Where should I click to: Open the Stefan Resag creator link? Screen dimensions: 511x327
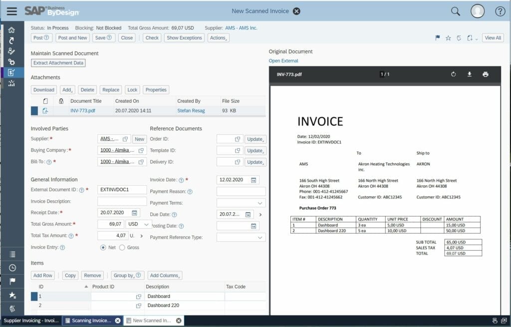(x=191, y=110)
